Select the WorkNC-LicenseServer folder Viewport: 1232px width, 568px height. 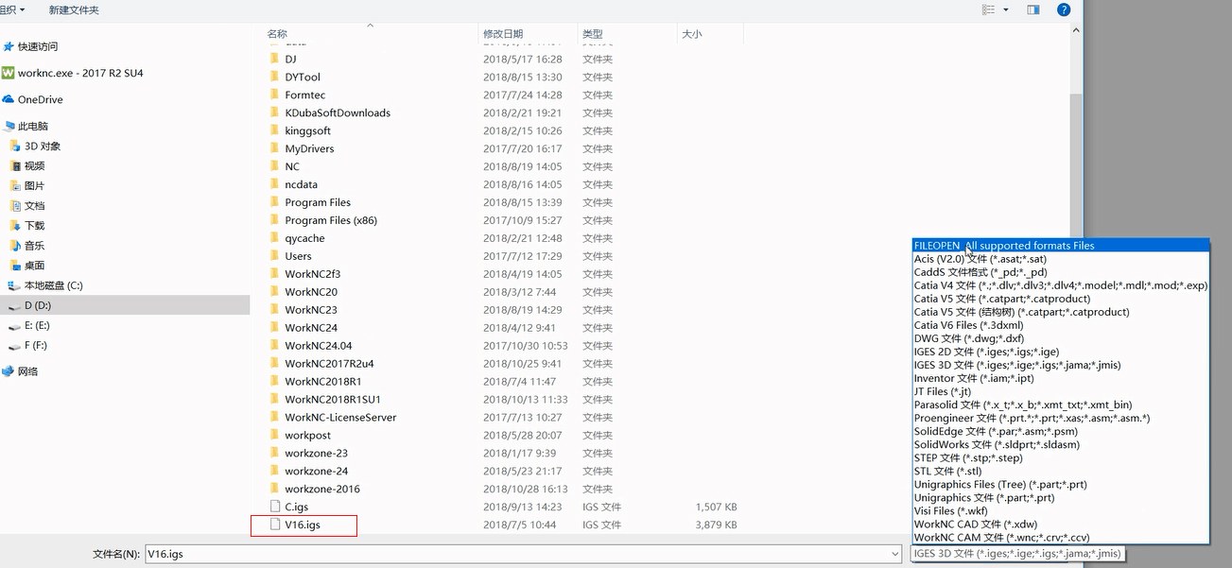click(340, 418)
